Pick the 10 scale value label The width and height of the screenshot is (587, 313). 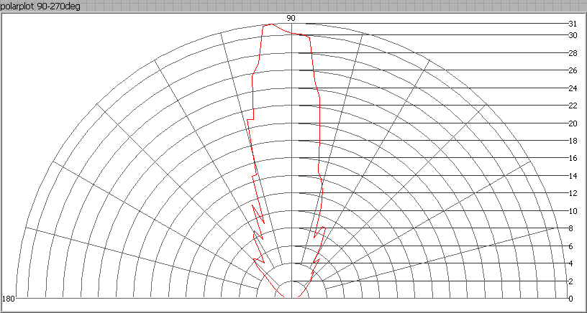click(573, 211)
